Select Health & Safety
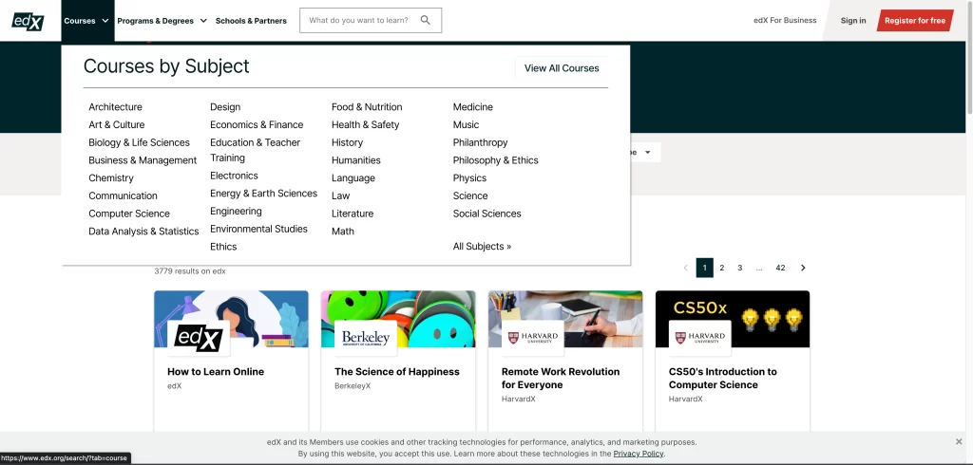The width and height of the screenshot is (973, 465). click(x=366, y=124)
